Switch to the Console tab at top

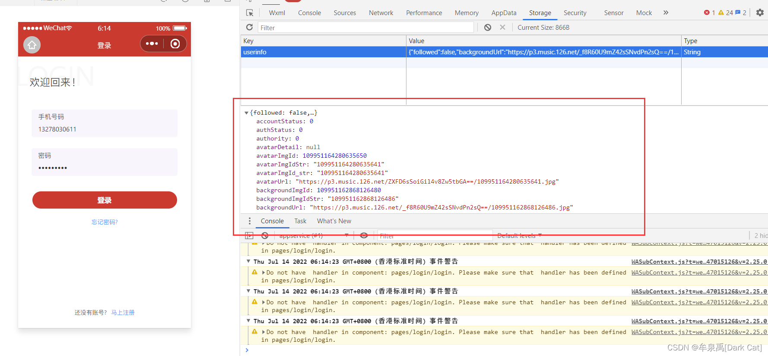[309, 13]
